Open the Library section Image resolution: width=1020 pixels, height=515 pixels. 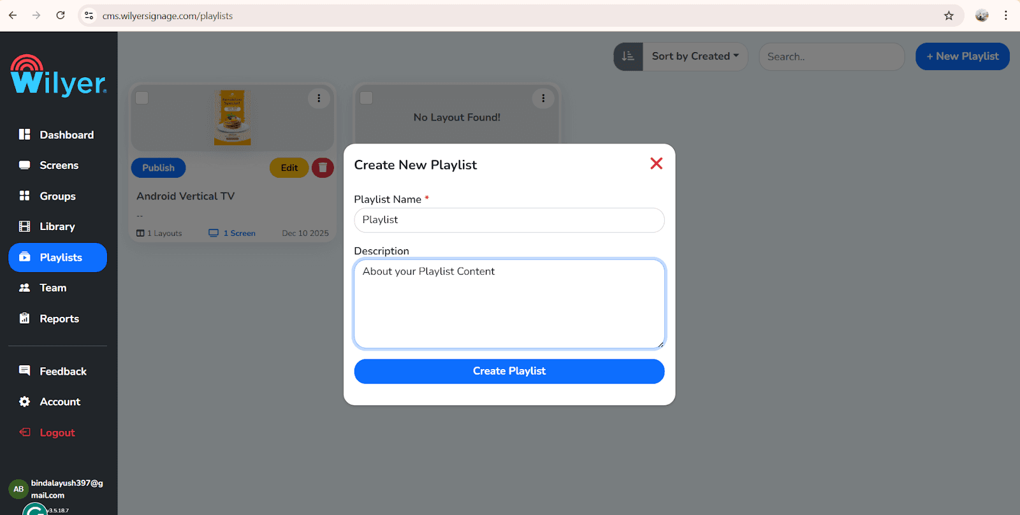tap(57, 226)
